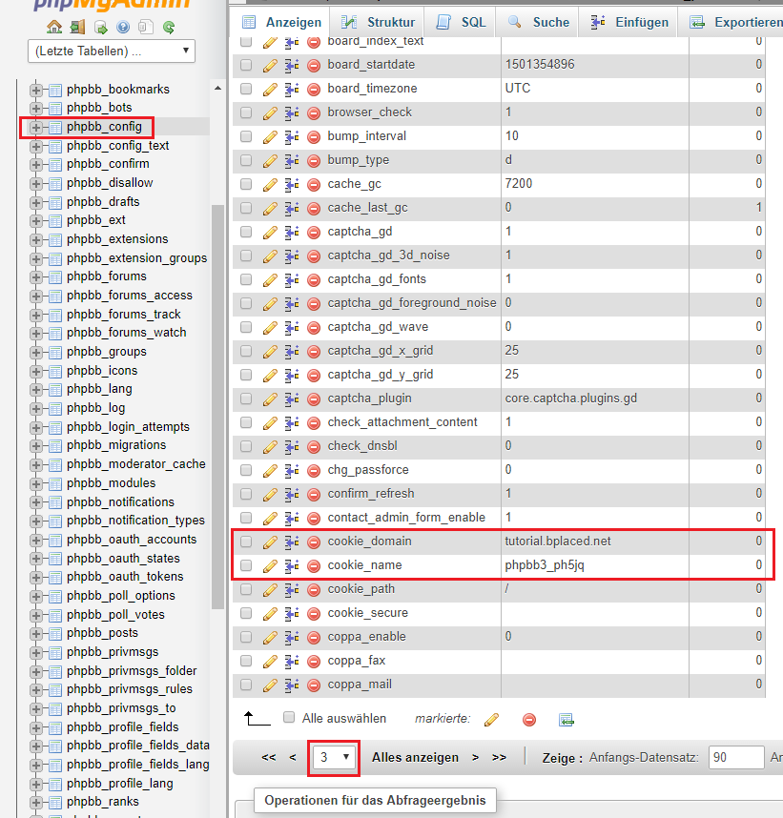Select the bump_interval row checkbox

(246, 136)
